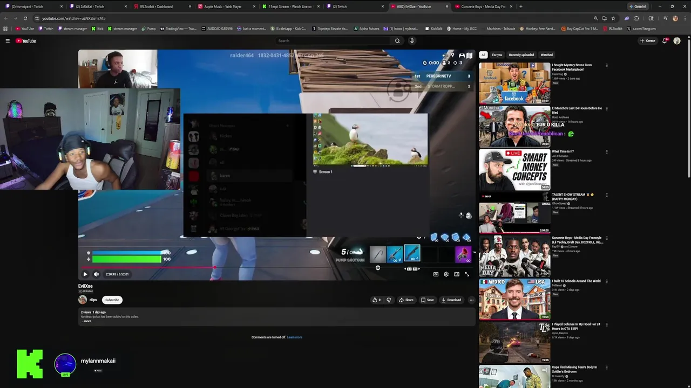Open options for What Time Is It? video
This screenshot has width=691, height=388.
coord(607,152)
